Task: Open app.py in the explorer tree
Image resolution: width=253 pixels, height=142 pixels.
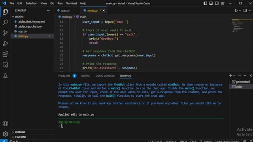Action: [32, 32]
